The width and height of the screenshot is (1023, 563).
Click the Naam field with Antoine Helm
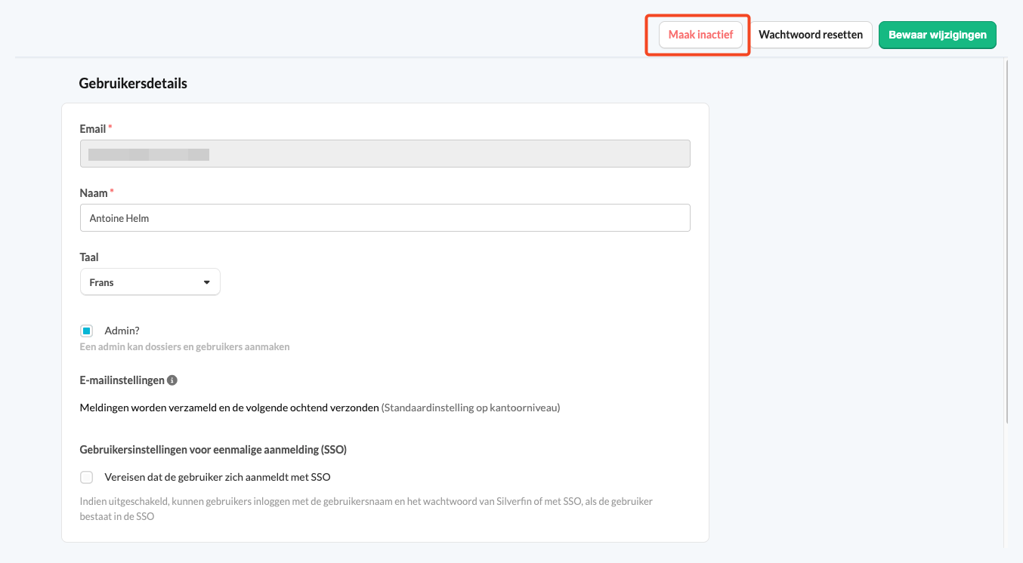[385, 218]
